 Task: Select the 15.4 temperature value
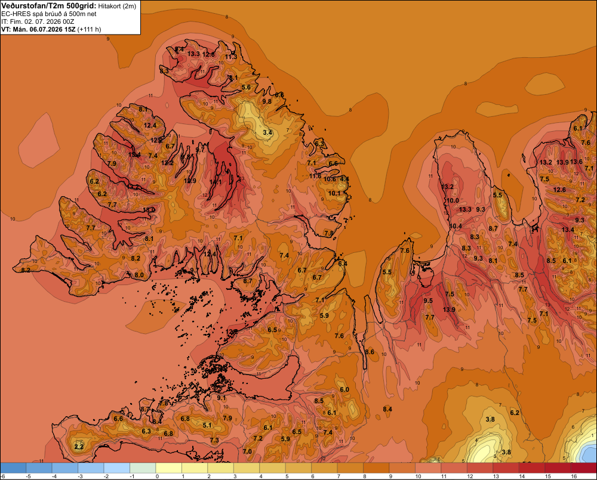(x=134, y=154)
